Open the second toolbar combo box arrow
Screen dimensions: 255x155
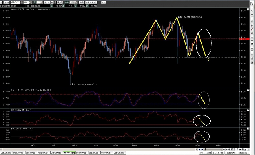click(30, 2)
